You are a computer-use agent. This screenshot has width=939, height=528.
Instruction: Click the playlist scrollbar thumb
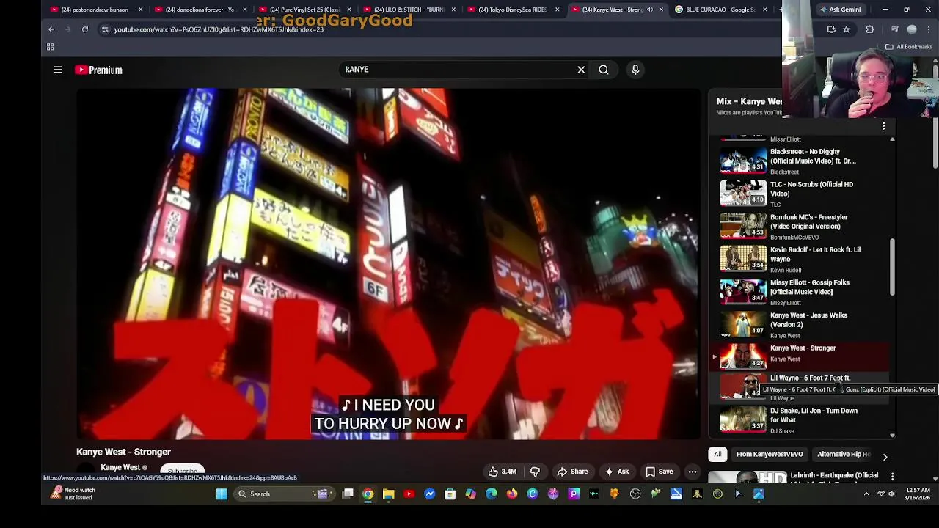click(892, 267)
